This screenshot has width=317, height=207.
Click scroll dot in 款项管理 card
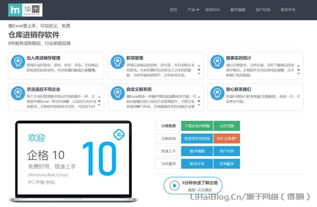[199, 70]
